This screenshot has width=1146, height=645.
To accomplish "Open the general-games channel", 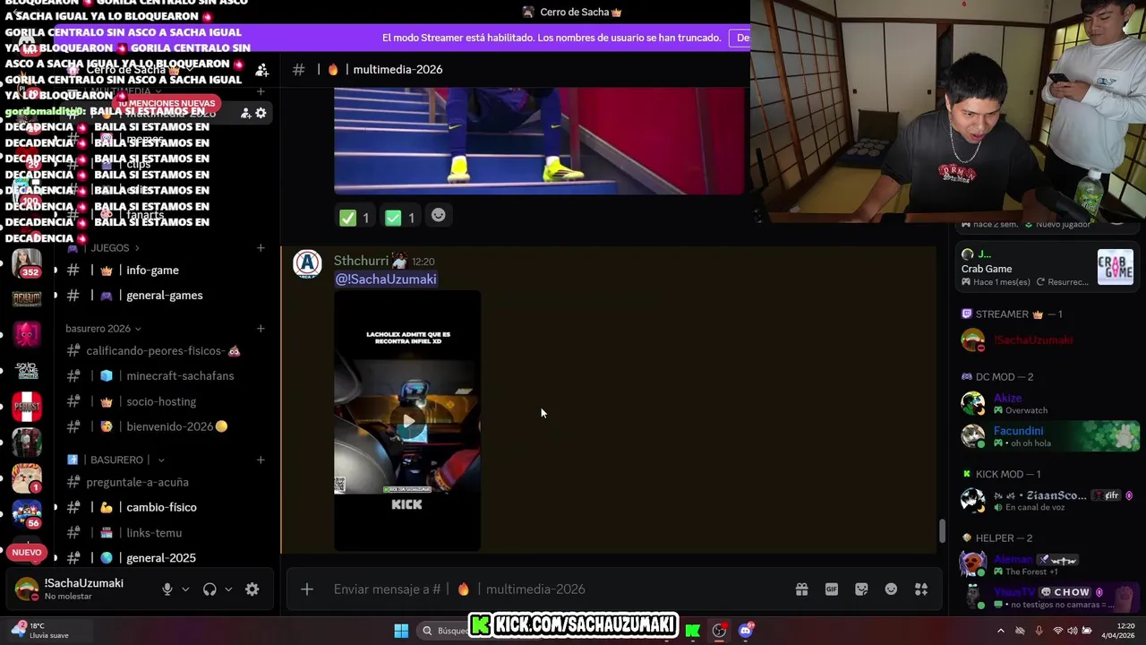I will click(166, 296).
